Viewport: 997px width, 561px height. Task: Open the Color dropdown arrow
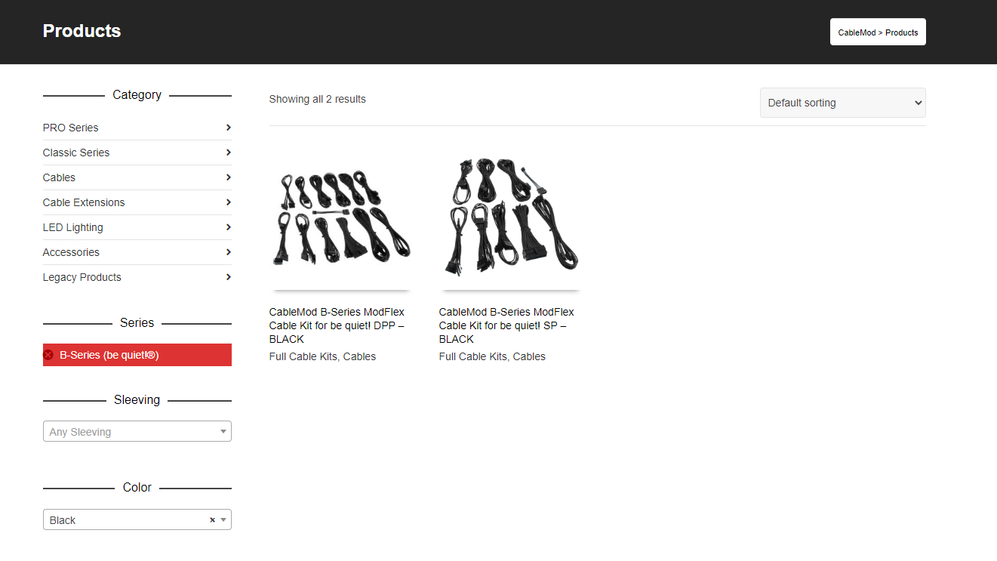tap(223, 520)
